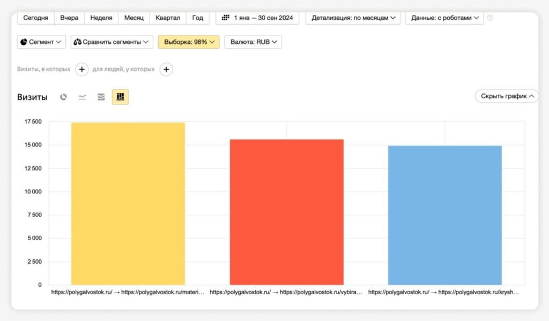Click the blue bar in chart
The image size is (549, 321).
coord(444,214)
